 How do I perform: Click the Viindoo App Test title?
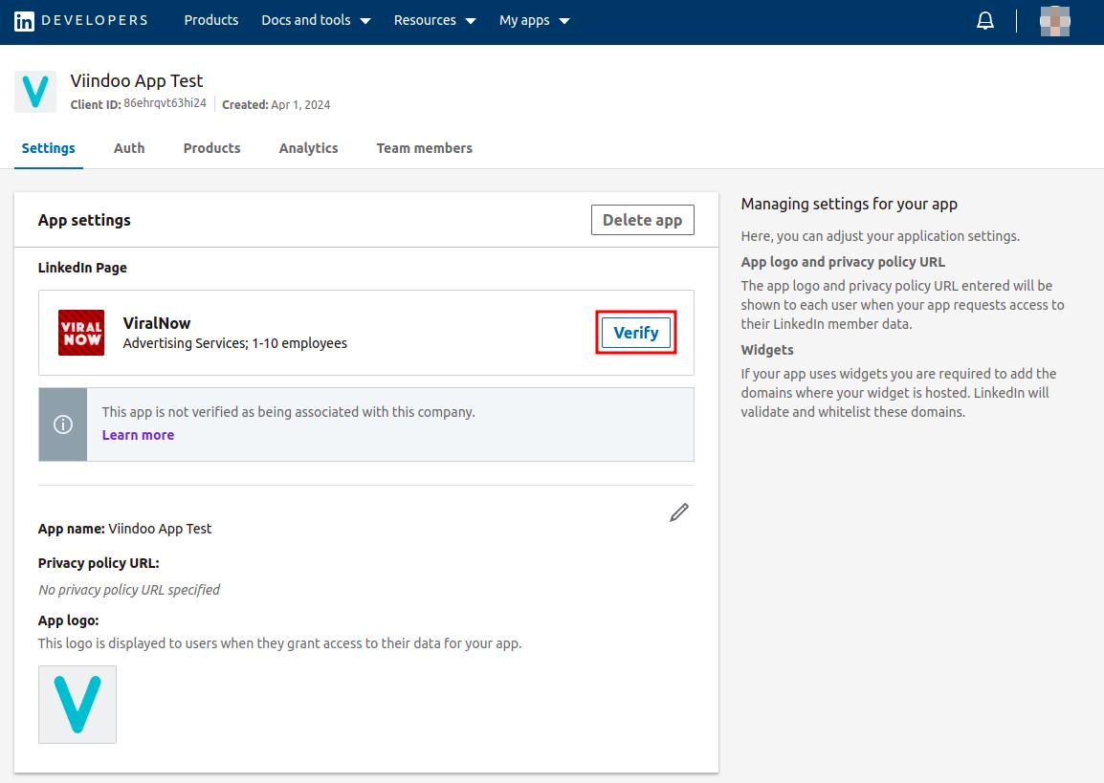(137, 81)
